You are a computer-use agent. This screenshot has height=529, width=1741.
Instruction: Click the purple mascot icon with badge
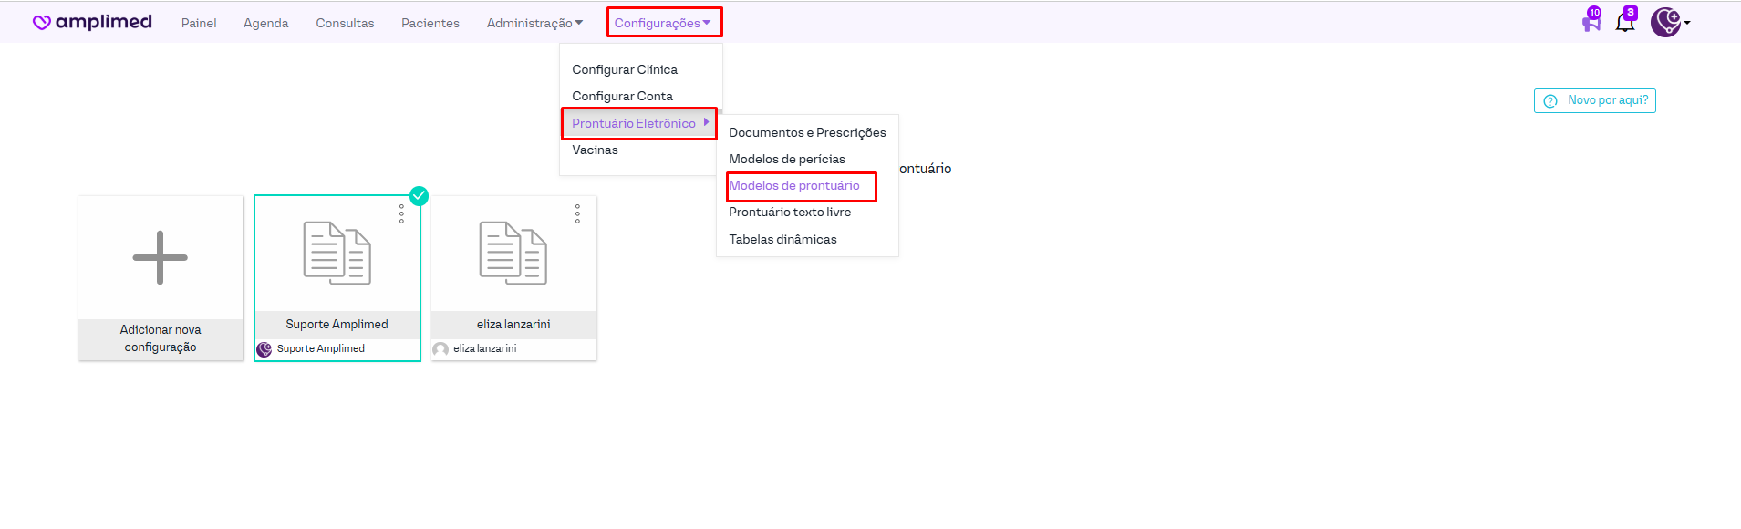[x=1591, y=23]
